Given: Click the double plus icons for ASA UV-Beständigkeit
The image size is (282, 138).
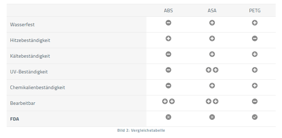Looking at the screenshot, I should 212,70.
